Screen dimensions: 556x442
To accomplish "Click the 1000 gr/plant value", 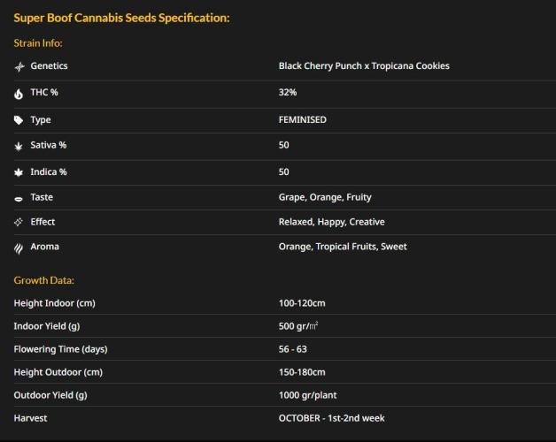I will [x=308, y=396].
